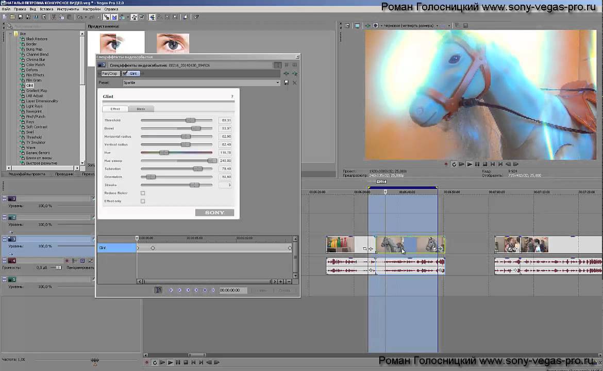Delete keyframe with the minus icon

[213, 290]
